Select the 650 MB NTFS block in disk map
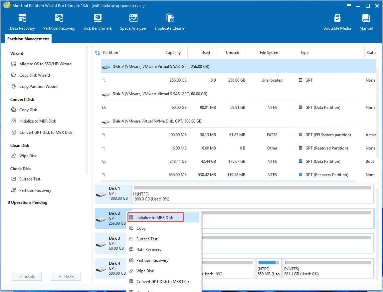Screen dimensions: 383x292 tap(269, 268)
